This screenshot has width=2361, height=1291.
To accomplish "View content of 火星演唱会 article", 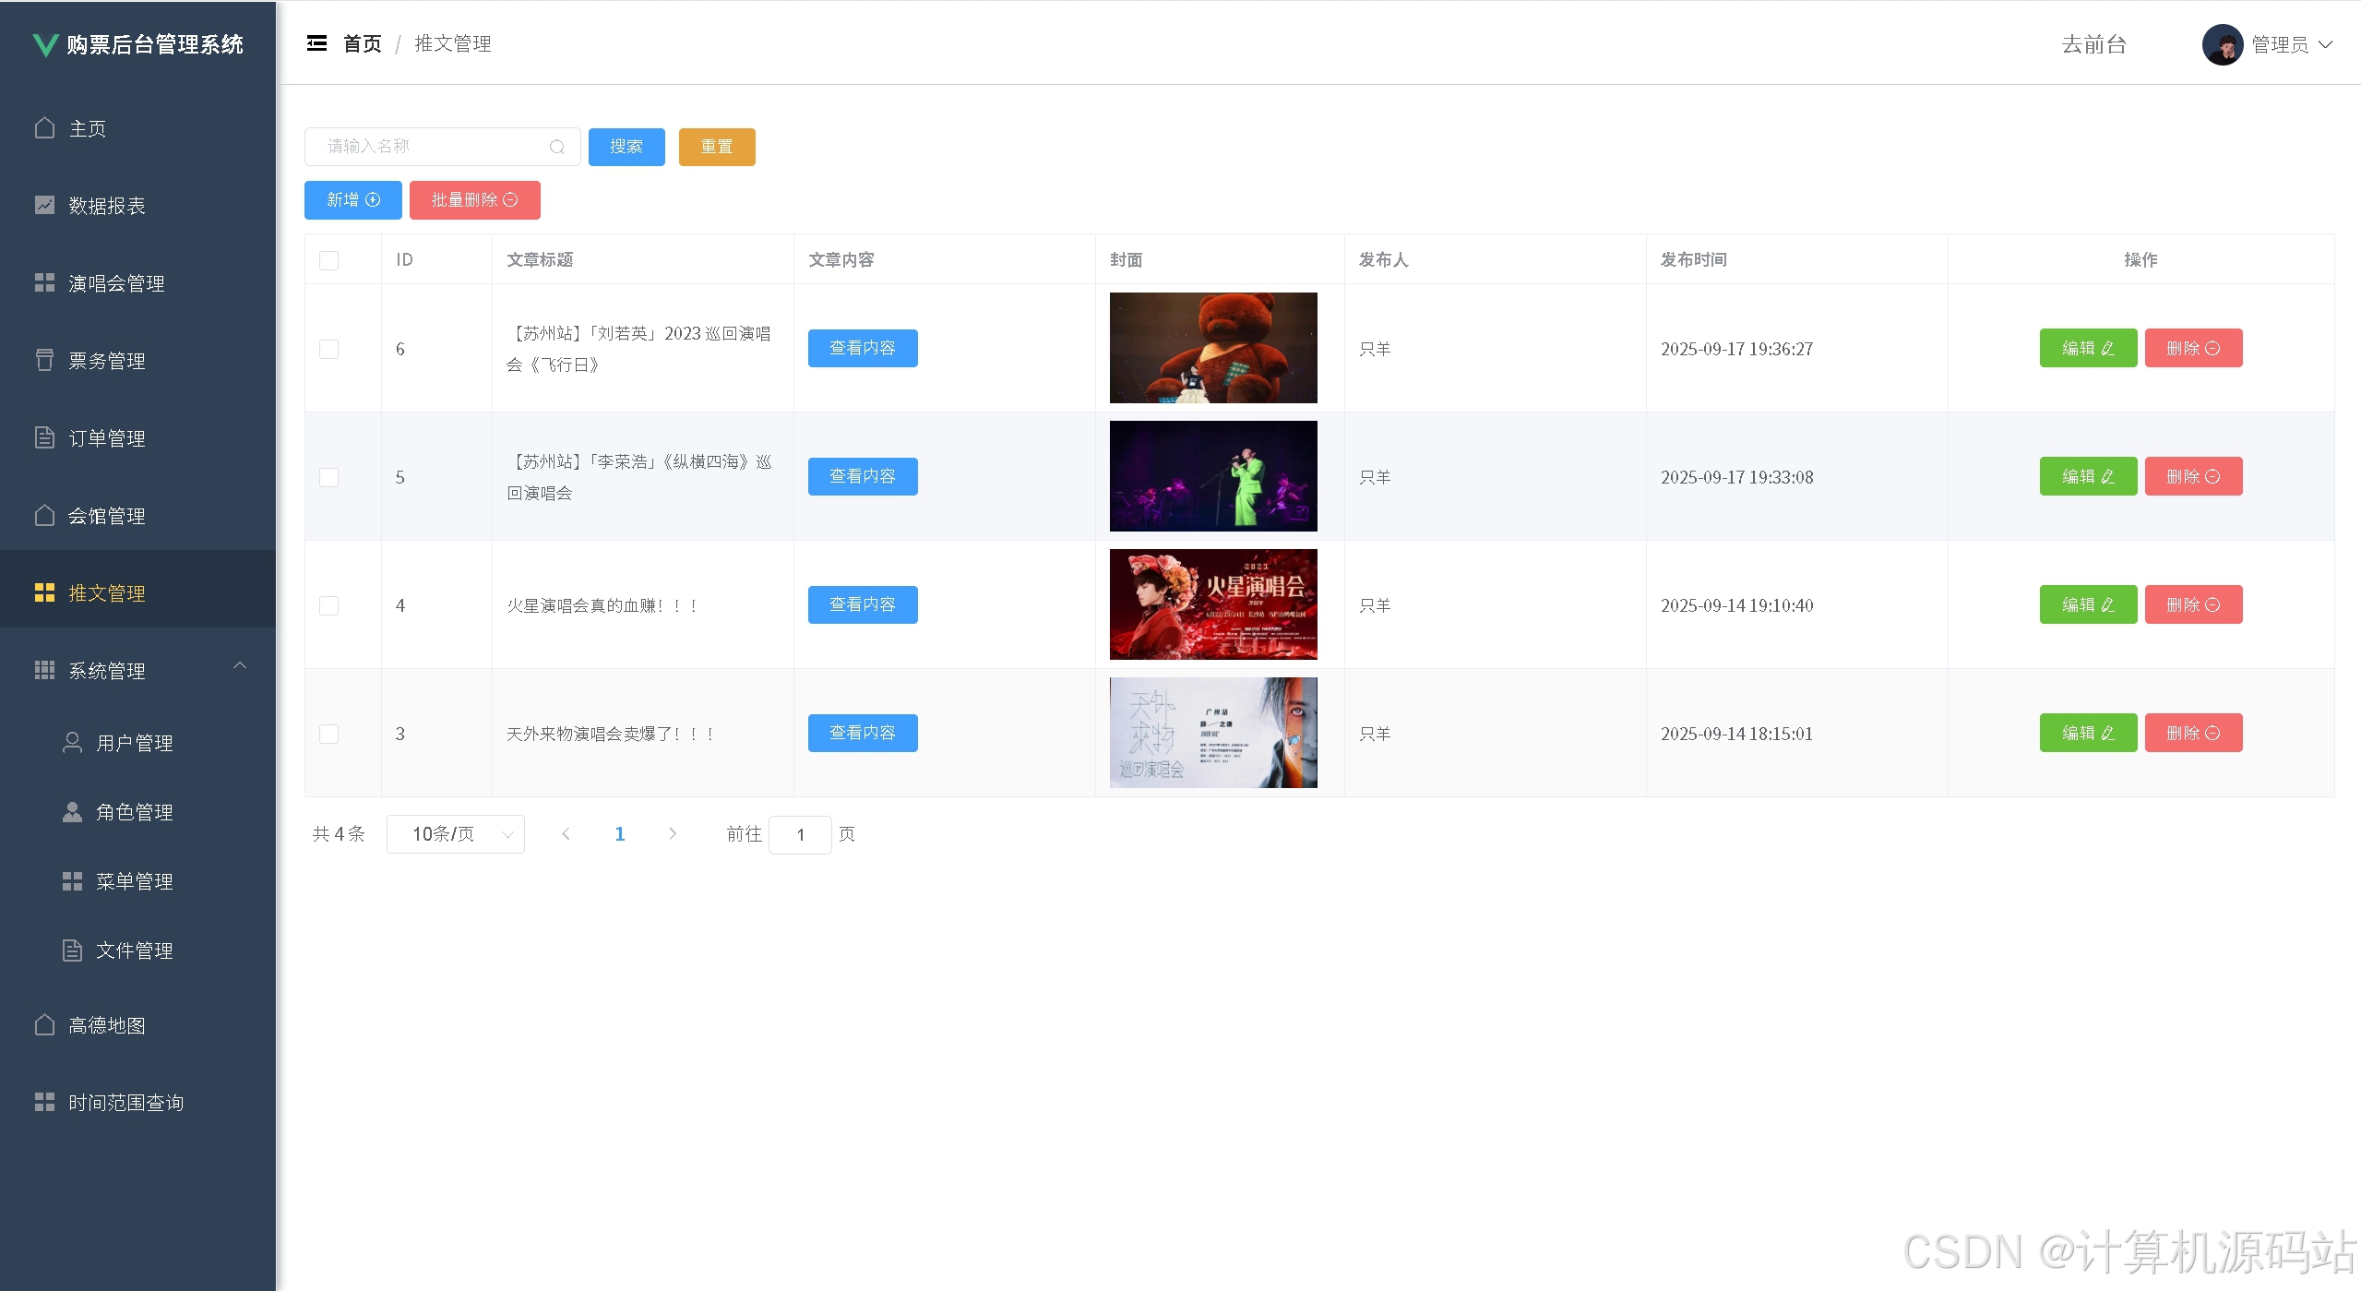I will pyautogui.click(x=863, y=604).
